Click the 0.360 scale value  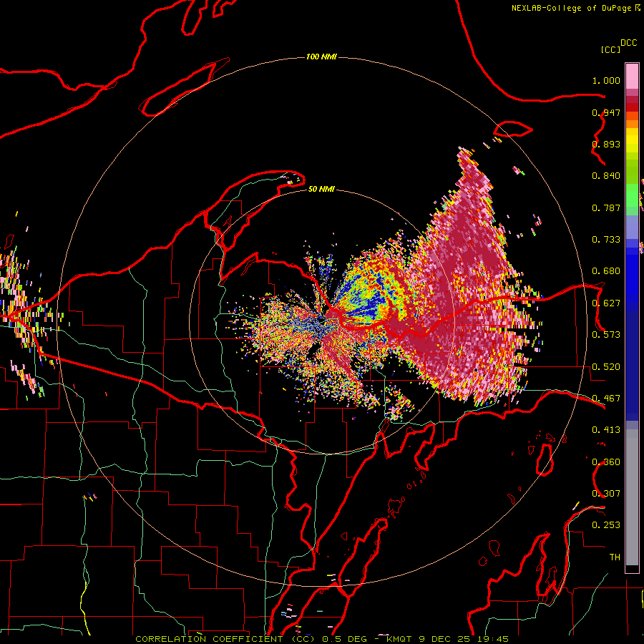(606, 462)
